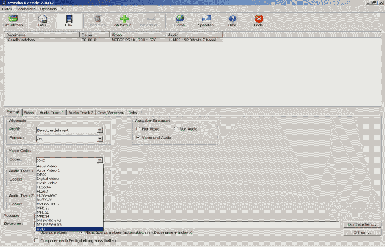Click the red Ende exit icon

(258, 19)
